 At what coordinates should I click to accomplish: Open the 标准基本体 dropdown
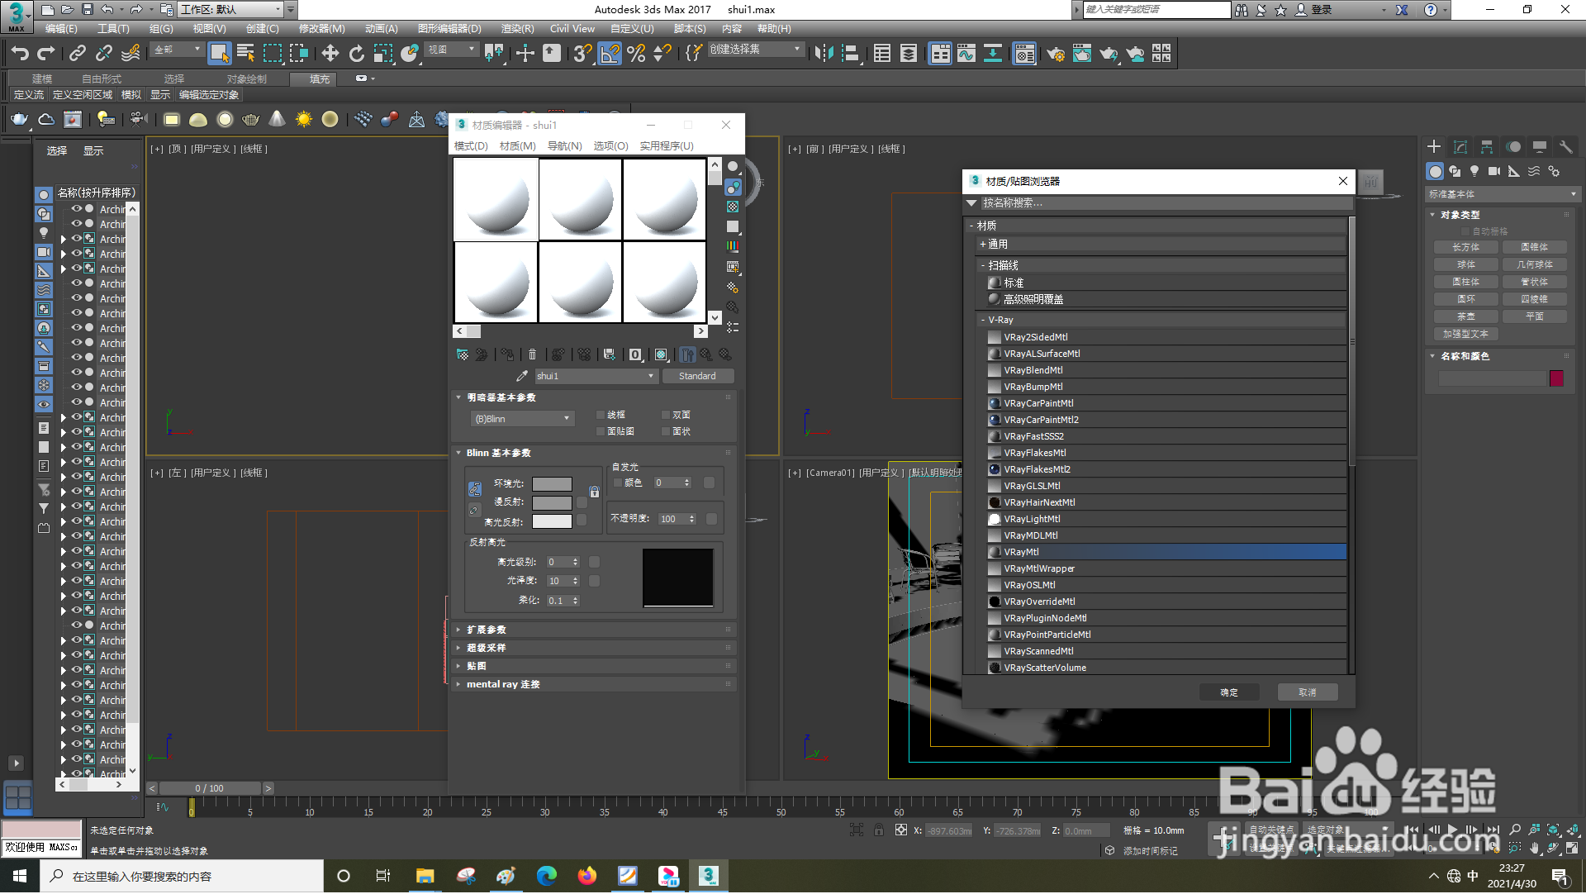[1503, 195]
